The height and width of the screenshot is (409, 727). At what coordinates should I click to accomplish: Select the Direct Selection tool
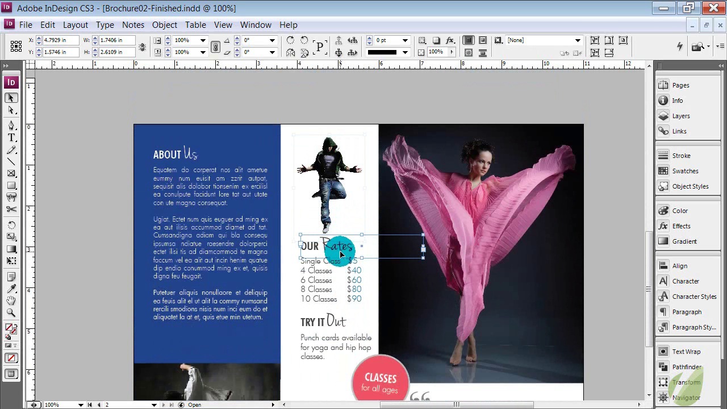pyautogui.click(x=11, y=110)
